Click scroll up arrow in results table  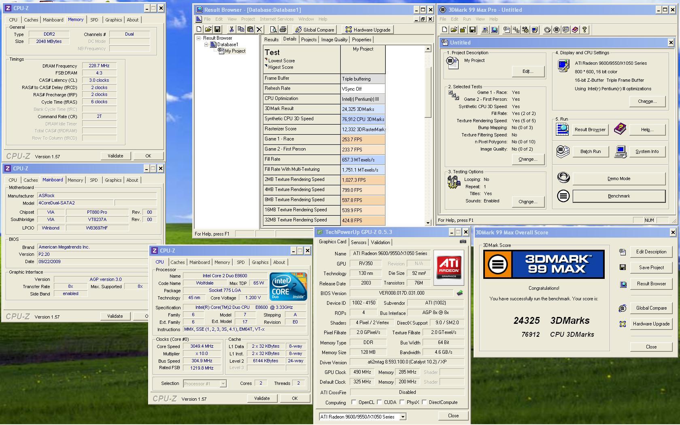pos(428,49)
